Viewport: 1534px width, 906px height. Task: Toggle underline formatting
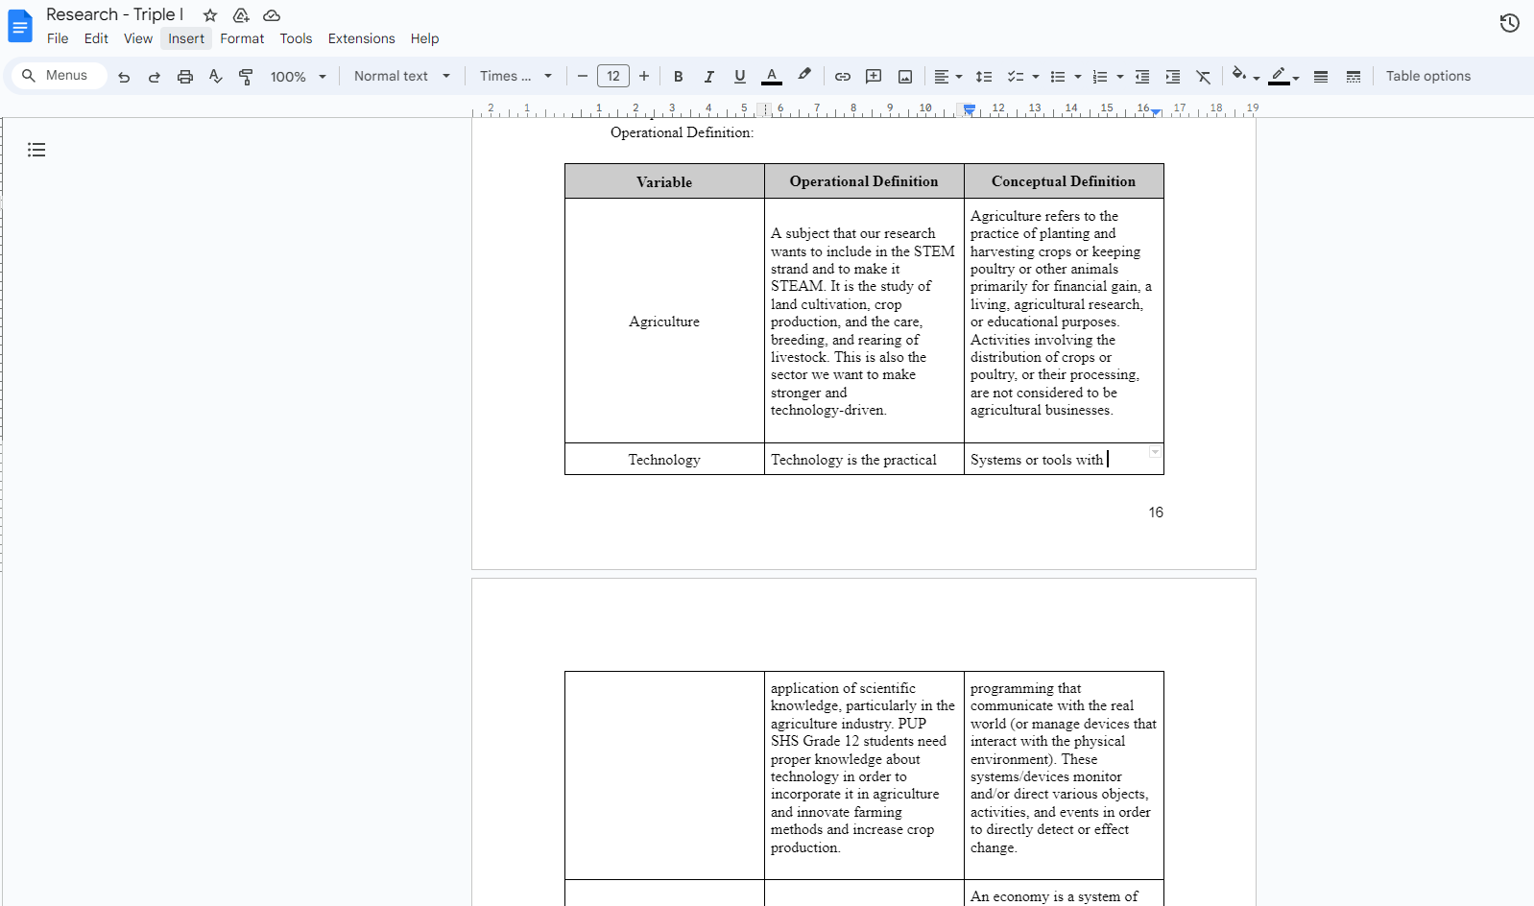(740, 77)
